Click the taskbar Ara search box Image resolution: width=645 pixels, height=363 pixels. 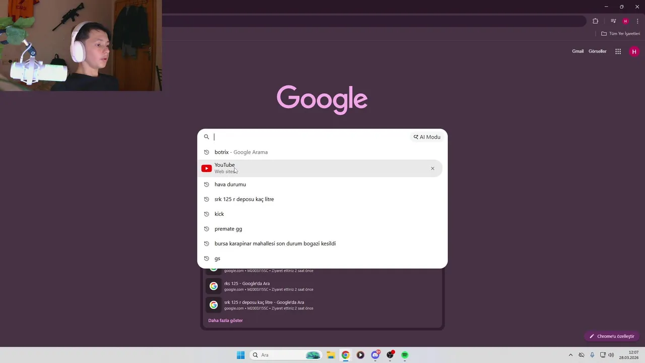click(286, 355)
